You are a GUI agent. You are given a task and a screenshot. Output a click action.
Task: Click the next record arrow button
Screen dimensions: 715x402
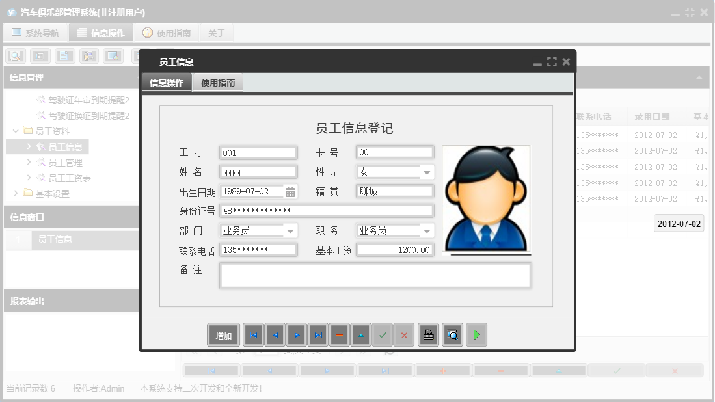[x=297, y=335]
